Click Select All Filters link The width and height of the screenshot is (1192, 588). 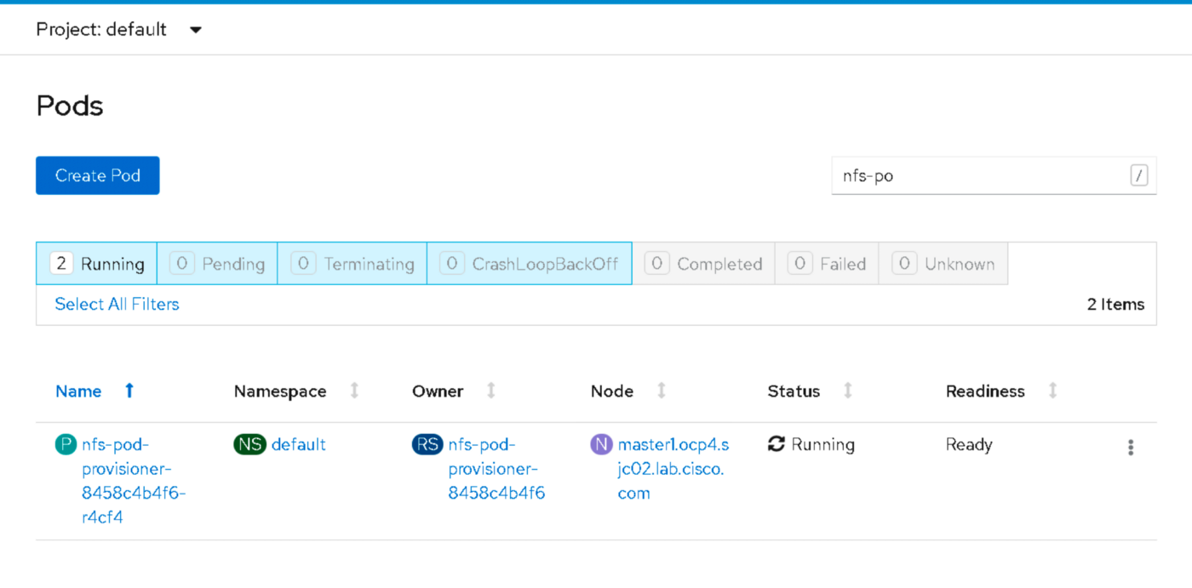click(x=117, y=304)
